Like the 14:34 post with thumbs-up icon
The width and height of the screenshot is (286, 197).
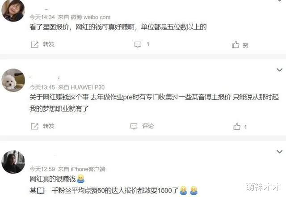236,44
